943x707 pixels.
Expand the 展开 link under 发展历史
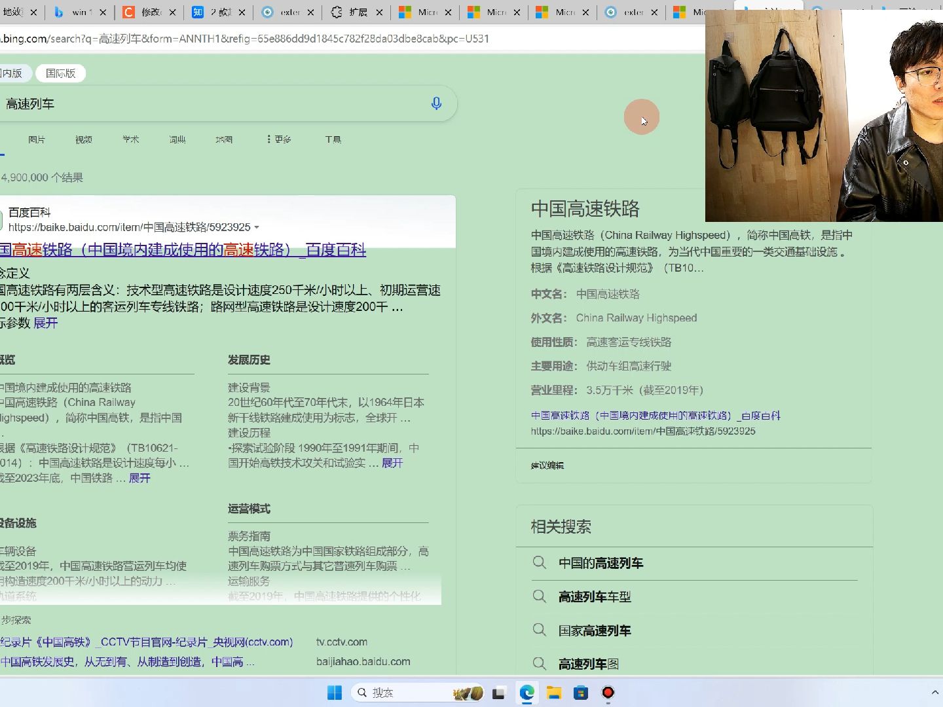pyautogui.click(x=393, y=463)
